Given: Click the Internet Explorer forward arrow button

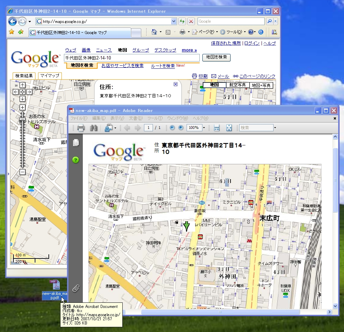Looking at the screenshot, I should tap(22, 21).
